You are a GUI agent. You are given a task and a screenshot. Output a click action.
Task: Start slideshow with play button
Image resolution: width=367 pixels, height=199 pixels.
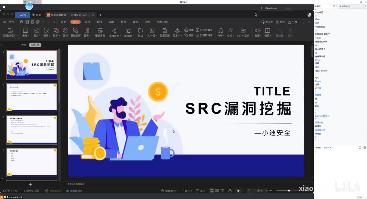click(x=238, y=191)
